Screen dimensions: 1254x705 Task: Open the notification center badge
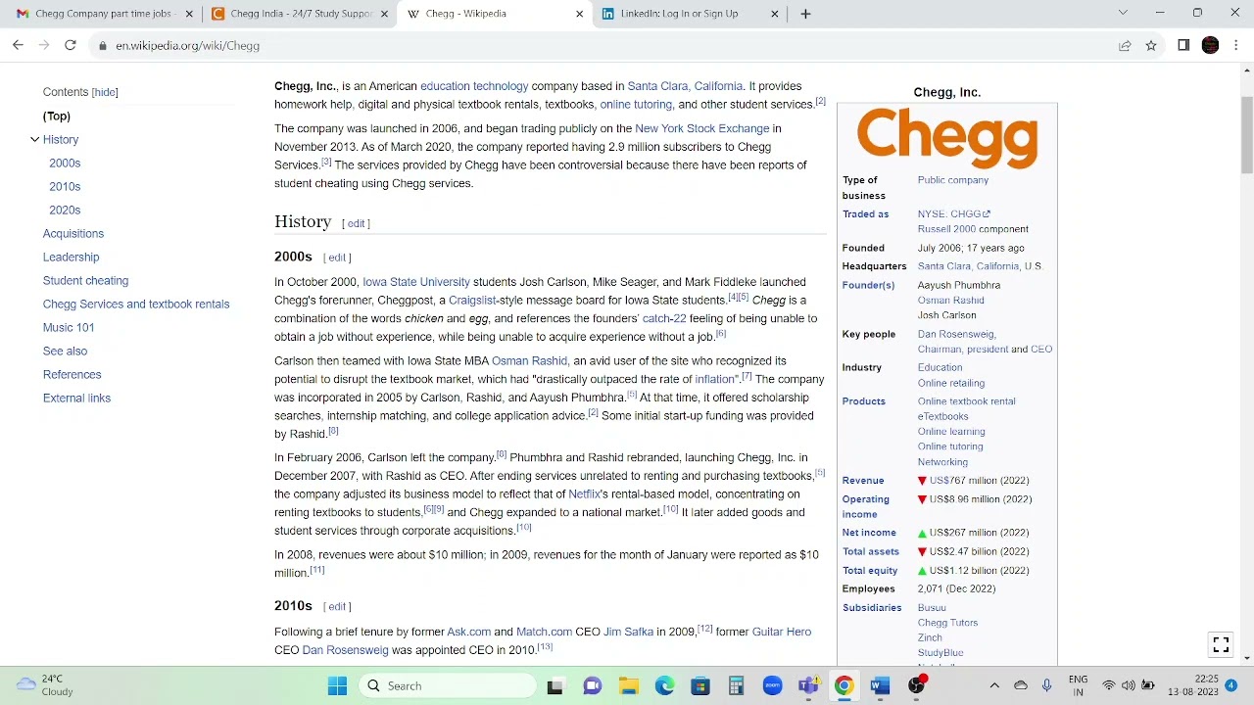[1231, 685]
